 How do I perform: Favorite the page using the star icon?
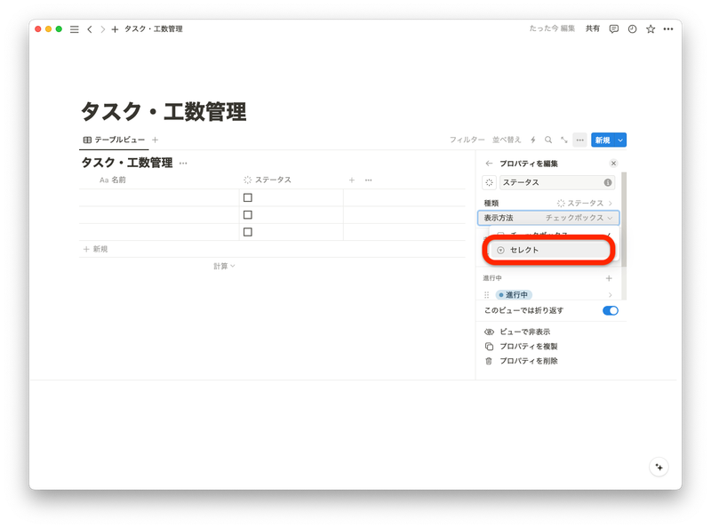pyautogui.click(x=650, y=28)
